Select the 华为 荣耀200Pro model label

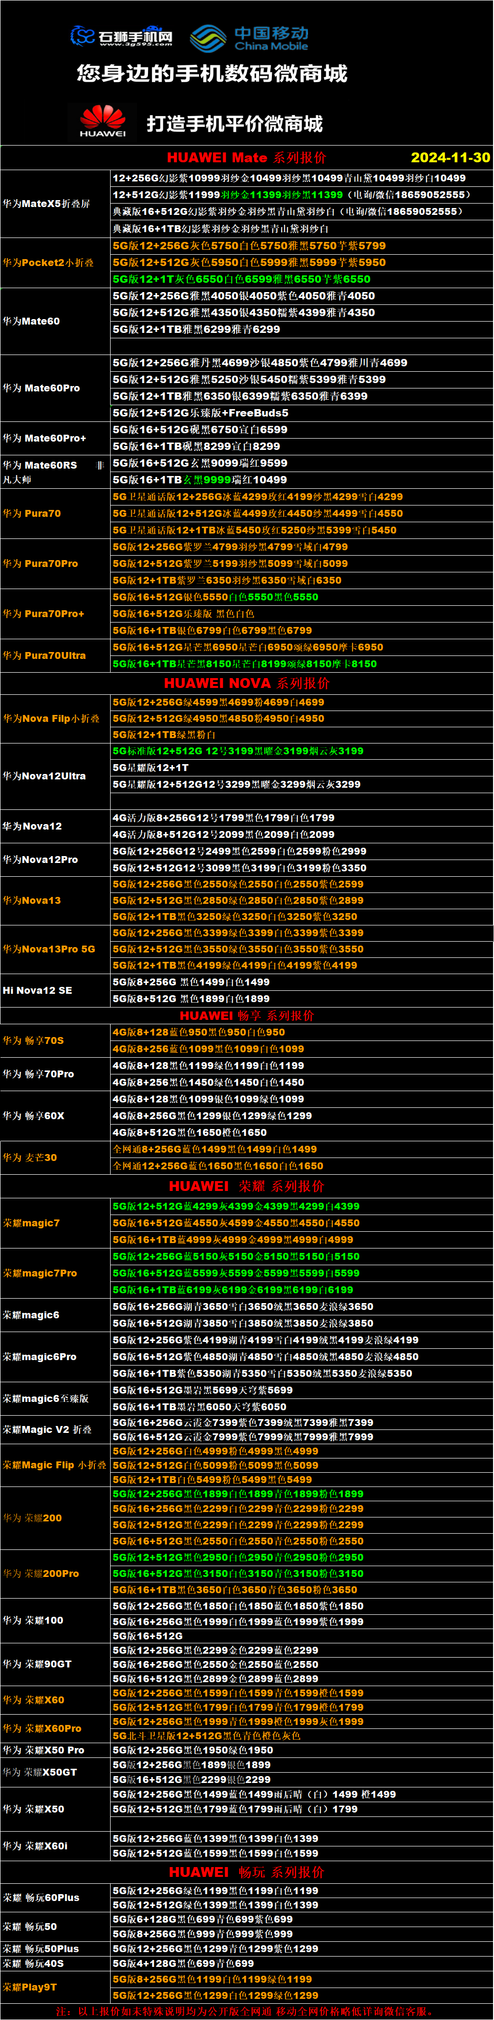[x=41, y=1574]
